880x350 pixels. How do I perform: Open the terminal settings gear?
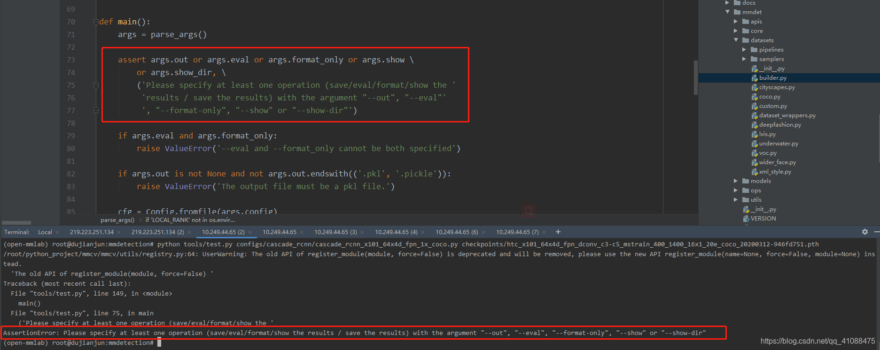[x=865, y=232]
